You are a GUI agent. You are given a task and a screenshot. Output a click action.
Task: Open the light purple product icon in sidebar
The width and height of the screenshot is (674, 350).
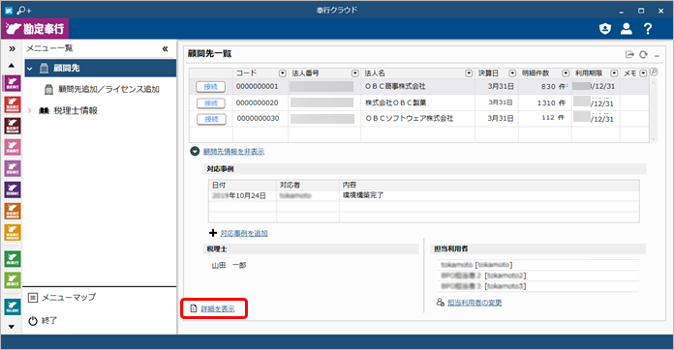[x=13, y=168]
